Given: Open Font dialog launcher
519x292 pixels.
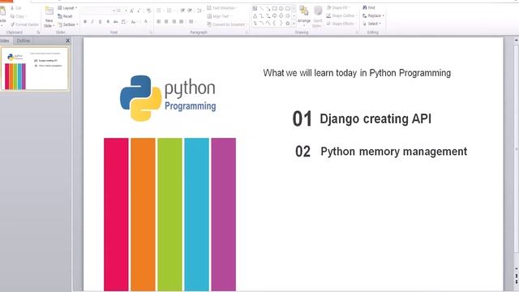Looking at the screenshot, I should click(x=151, y=32).
